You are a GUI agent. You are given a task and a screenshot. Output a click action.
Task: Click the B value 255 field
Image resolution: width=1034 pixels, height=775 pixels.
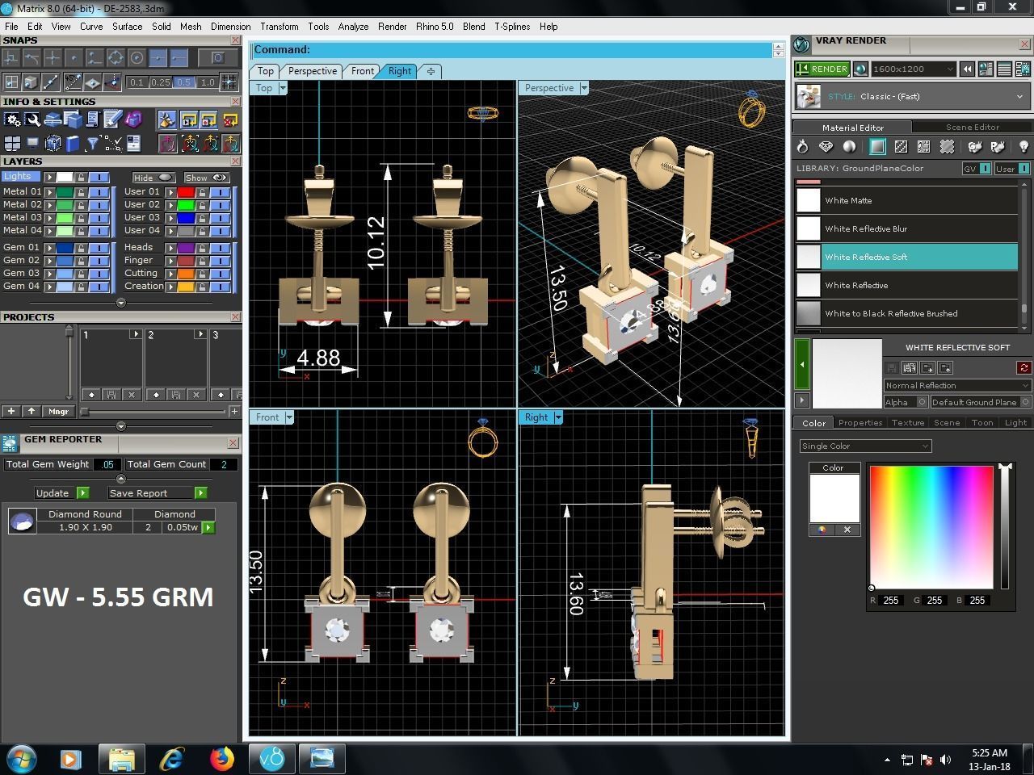pos(977,600)
